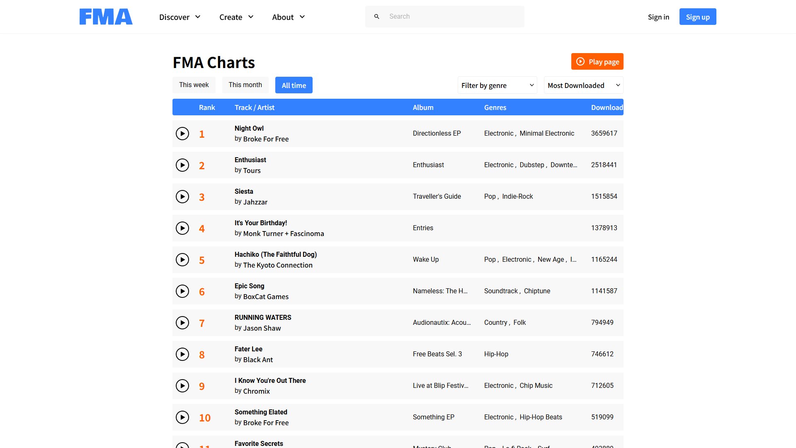The height and width of the screenshot is (448, 796).
Task: Click the Sign up button
Action: tap(698, 17)
